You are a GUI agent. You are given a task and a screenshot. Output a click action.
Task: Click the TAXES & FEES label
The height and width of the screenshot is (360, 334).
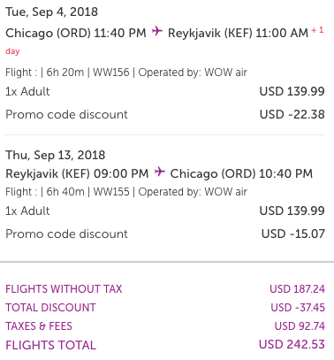(x=39, y=326)
